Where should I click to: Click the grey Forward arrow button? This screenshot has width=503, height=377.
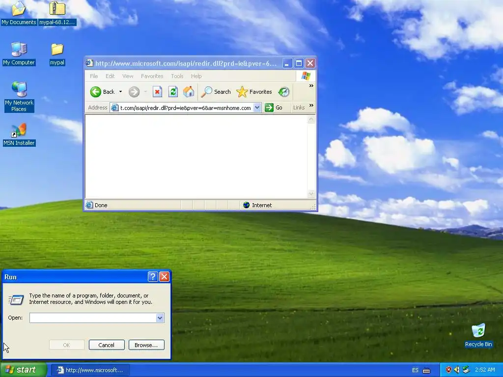pyautogui.click(x=134, y=92)
